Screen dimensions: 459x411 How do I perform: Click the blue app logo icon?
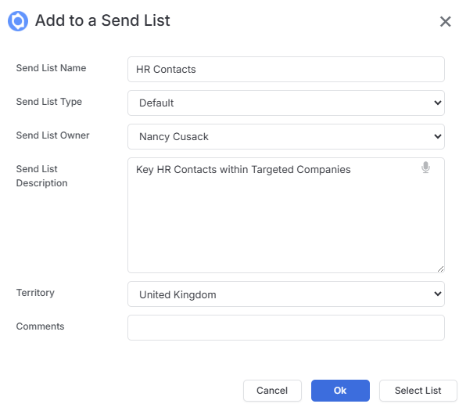pos(18,21)
